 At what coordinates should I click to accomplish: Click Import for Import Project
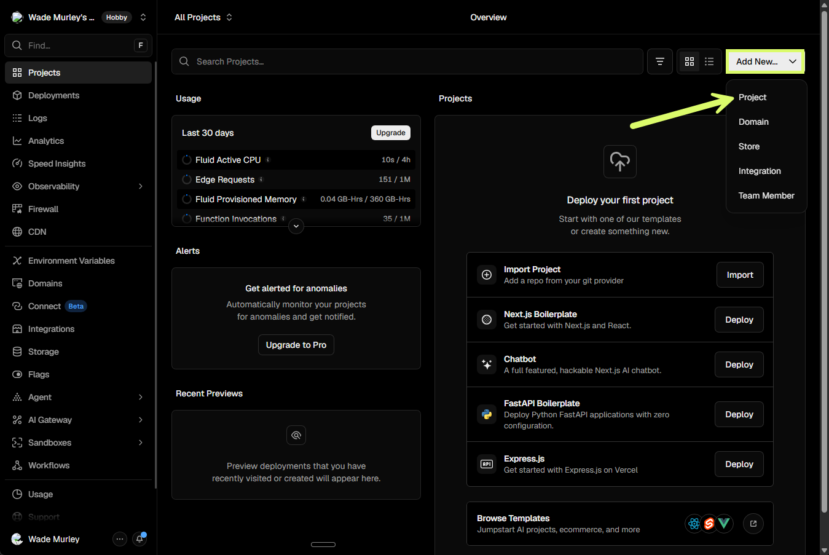click(x=740, y=275)
